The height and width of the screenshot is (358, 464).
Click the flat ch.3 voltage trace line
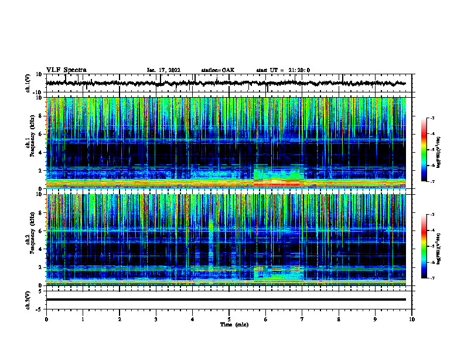pos(226,300)
